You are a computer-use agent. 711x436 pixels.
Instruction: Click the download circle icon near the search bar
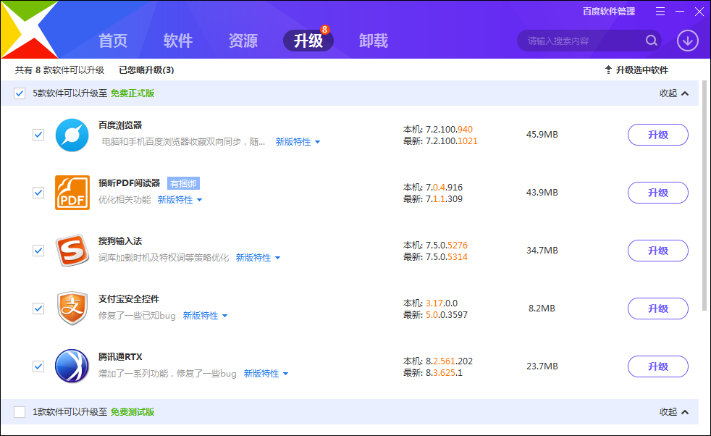point(686,41)
